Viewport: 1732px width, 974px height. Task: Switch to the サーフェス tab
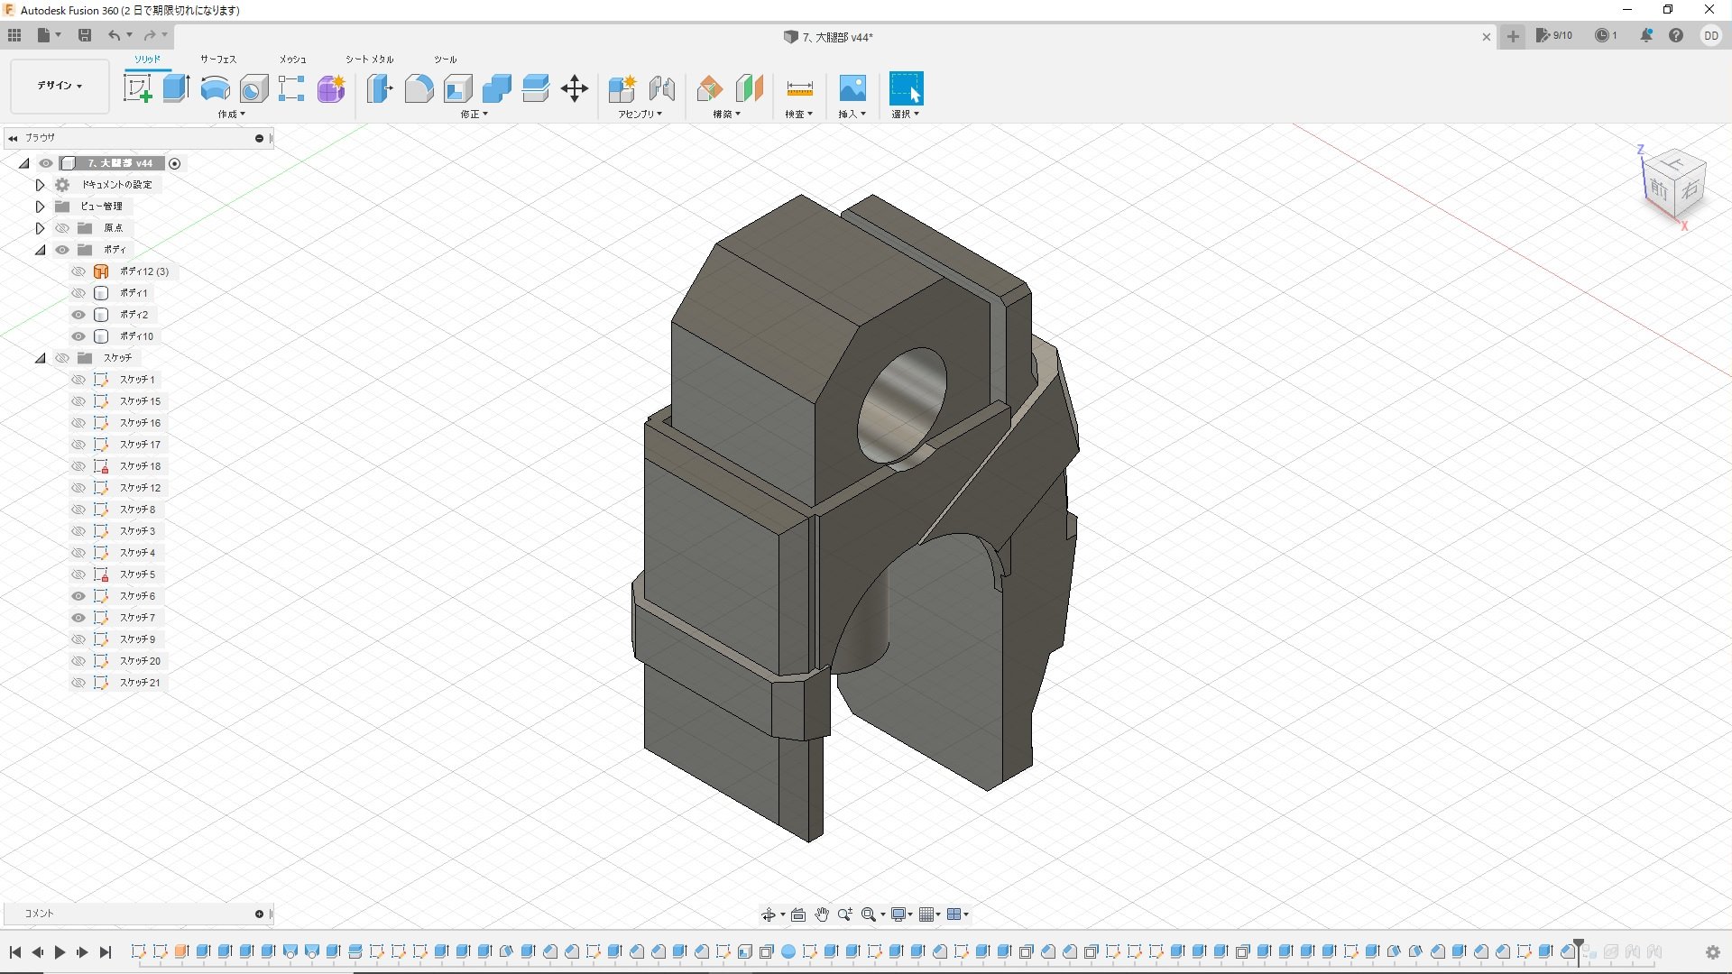point(217,60)
